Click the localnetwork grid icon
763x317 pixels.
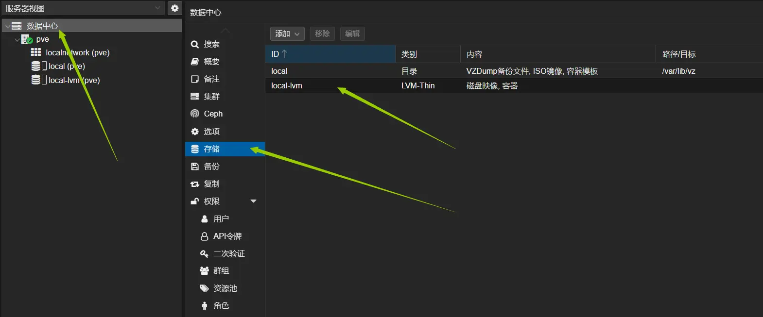click(36, 52)
